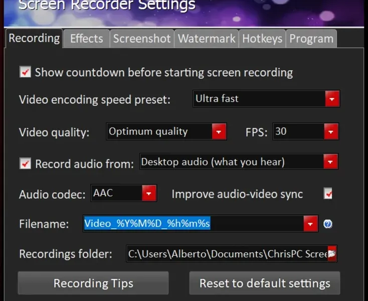Switch to the Program tab

(x=311, y=39)
